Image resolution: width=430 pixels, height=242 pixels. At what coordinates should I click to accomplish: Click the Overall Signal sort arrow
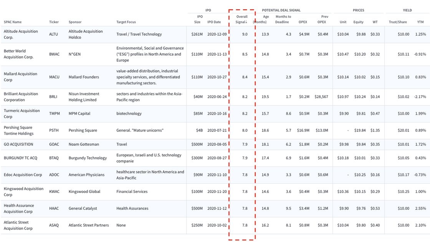(246, 22)
